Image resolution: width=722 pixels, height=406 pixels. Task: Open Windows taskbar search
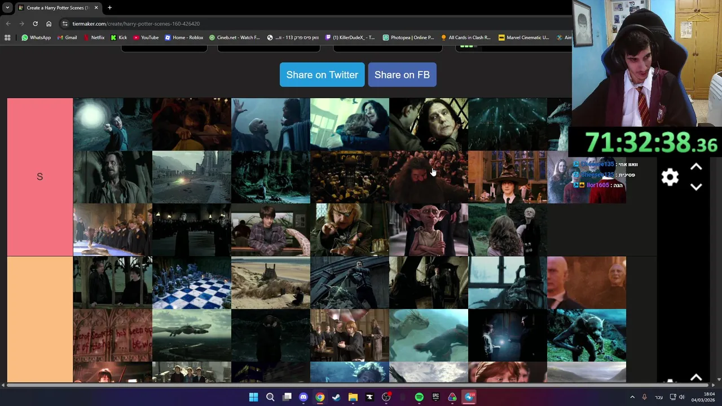point(270,397)
